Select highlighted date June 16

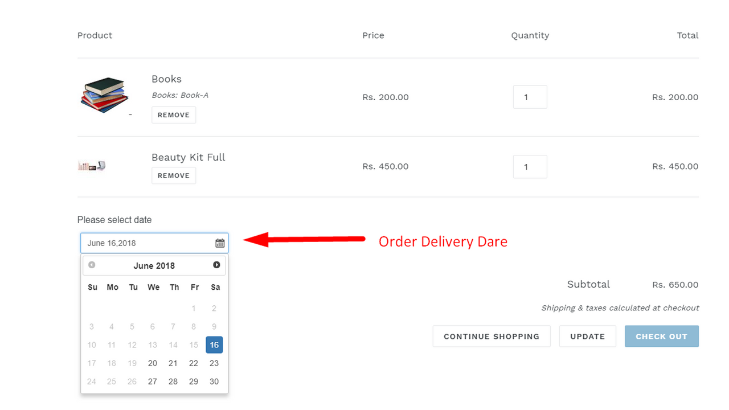point(214,345)
